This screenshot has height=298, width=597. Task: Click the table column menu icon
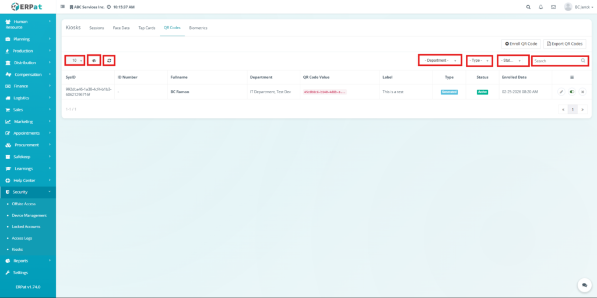pos(571,77)
